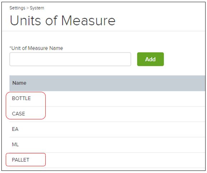207x173 pixels.
Task: Click the Unit of Measure Name label
Action: pos(37,48)
